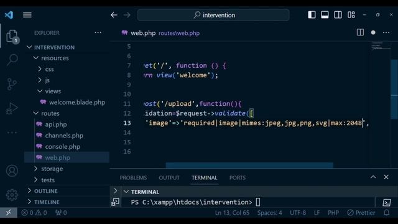Close the terminal panel

point(386,177)
